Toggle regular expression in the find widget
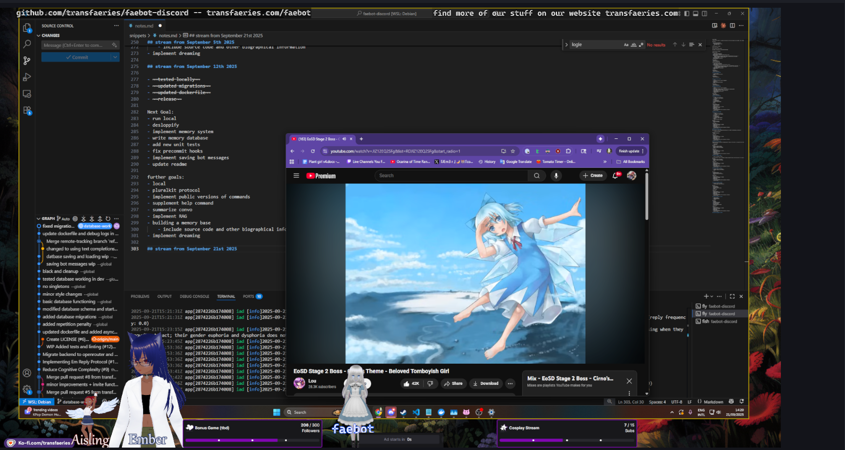The image size is (845, 450). [641, 44]
